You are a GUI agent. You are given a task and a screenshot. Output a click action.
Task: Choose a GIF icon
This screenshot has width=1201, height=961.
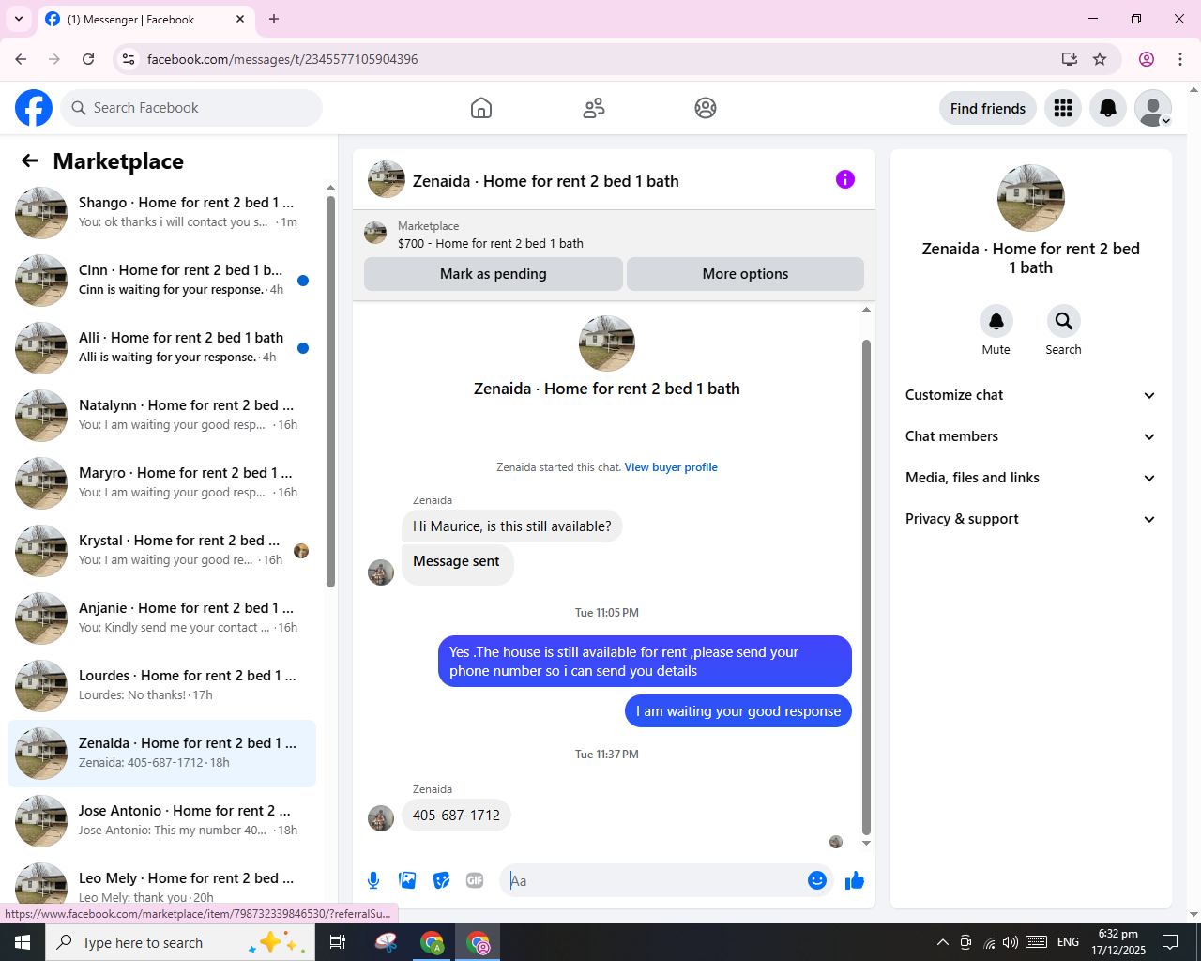click(475, 880)
